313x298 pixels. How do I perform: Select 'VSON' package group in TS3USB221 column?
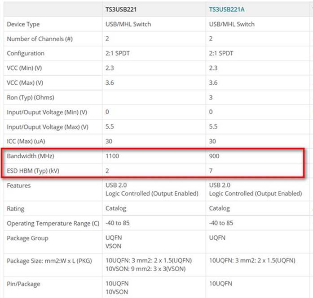click(113, 246)
